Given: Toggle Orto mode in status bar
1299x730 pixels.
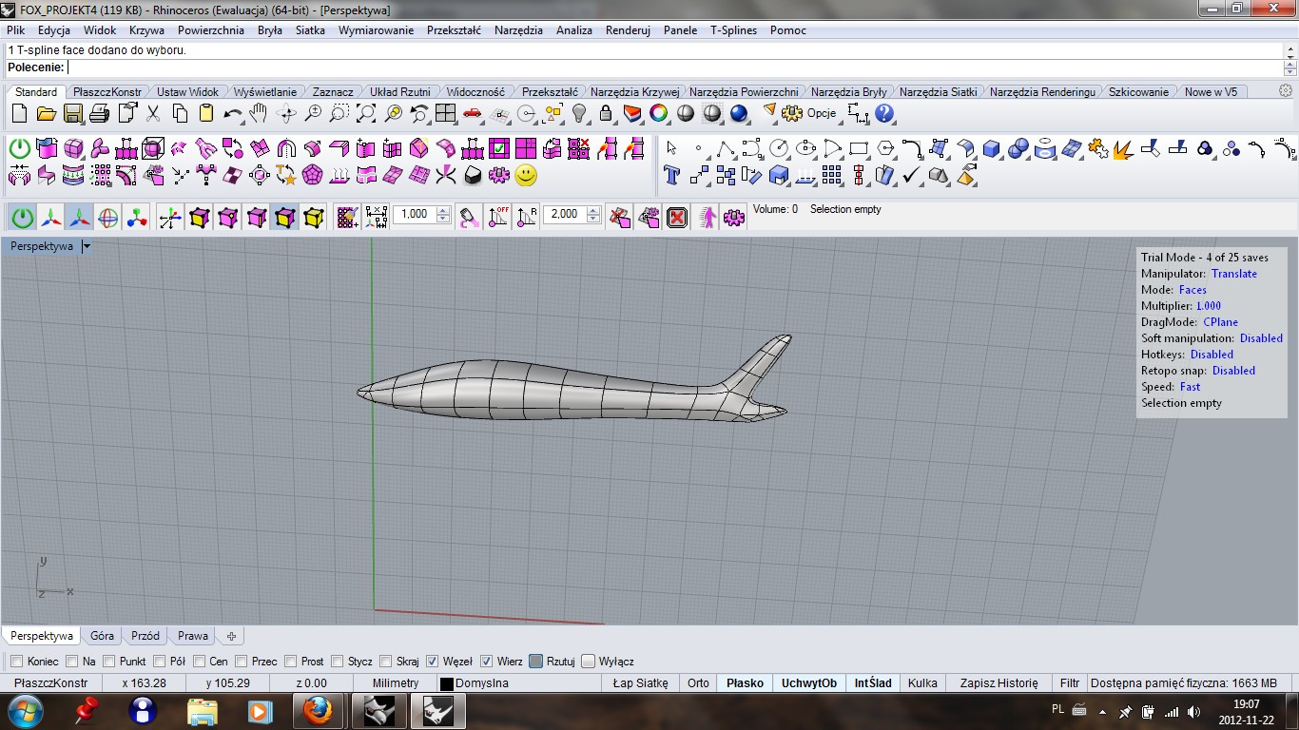Looking at the screenshot, I should point(698,682).
